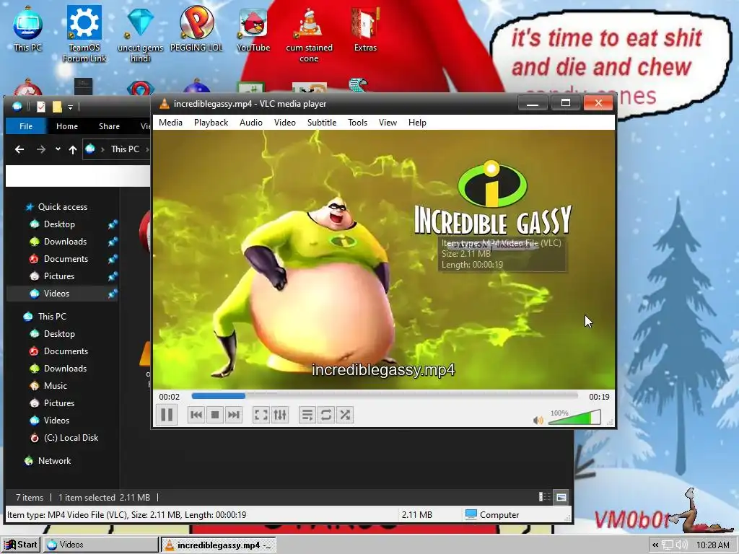Click the tray network icon
Screen dimensions: 739x554
[x=668, y=545]
